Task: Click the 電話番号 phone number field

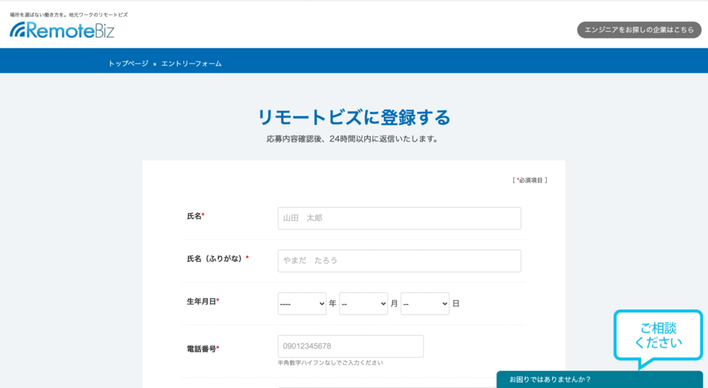Action: [351, 347]
